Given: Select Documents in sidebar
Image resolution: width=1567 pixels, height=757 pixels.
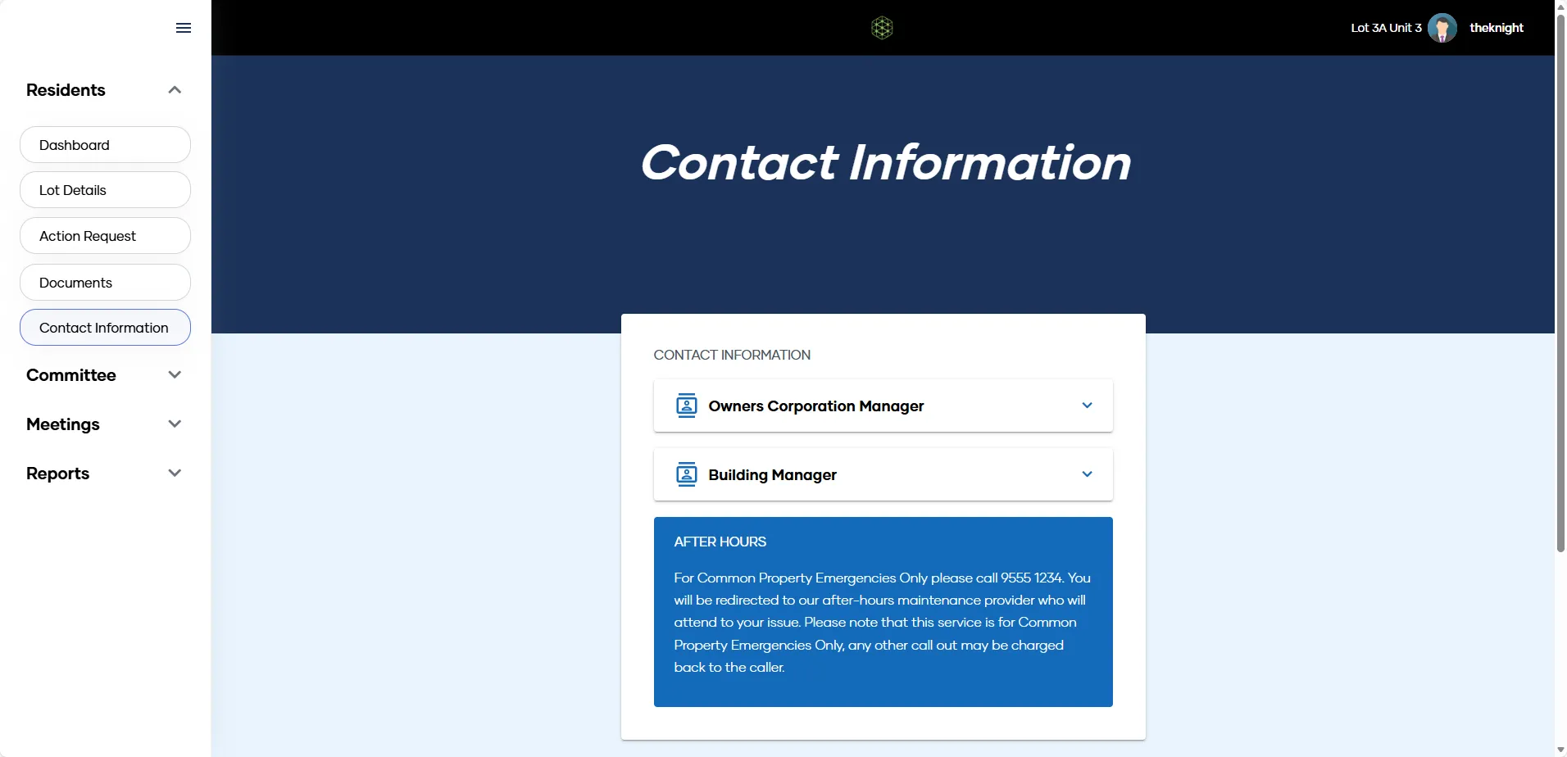Looking at the screenshot, I should [105, 283].
